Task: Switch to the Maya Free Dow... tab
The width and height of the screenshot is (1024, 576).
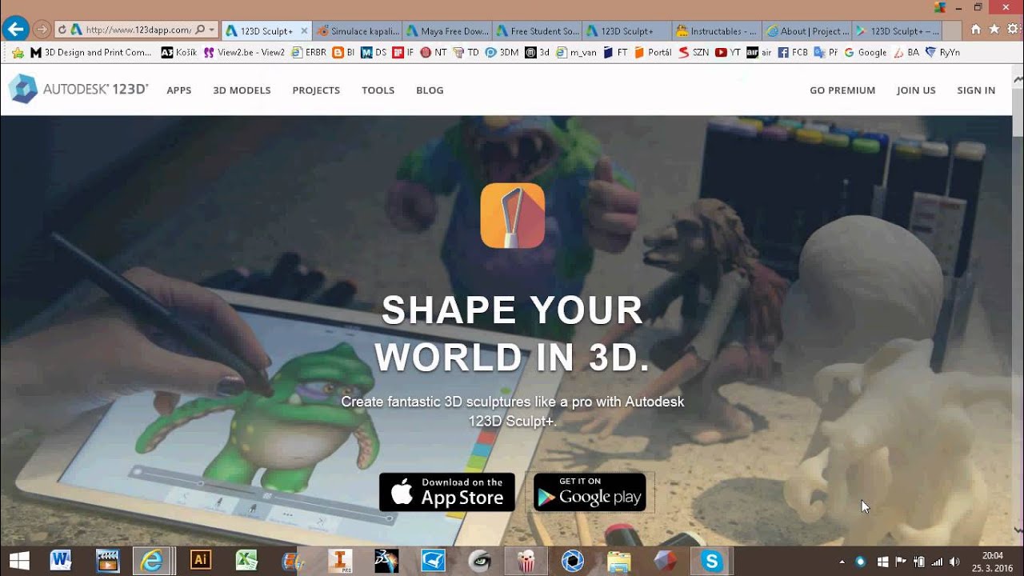Action: [448, 31]
